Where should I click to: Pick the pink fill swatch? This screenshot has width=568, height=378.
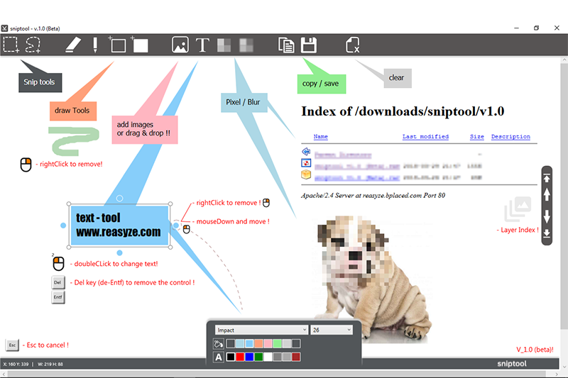click(x=268, y=343)
